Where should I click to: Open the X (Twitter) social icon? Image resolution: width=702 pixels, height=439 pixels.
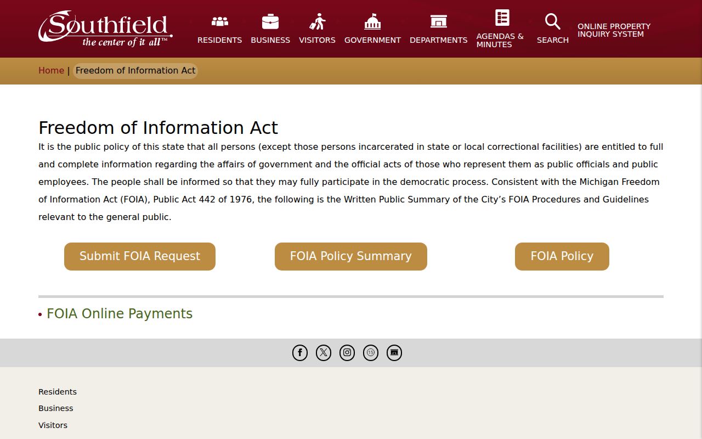(x=324, y=353)
